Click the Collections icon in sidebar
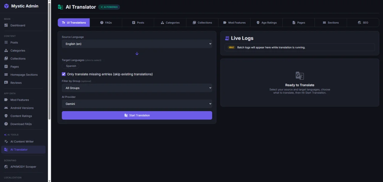 6,59
